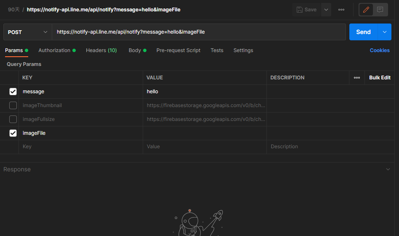Click the empty imageFile value cell
Viewport: 399px width, 236px height.
(205, 133)
